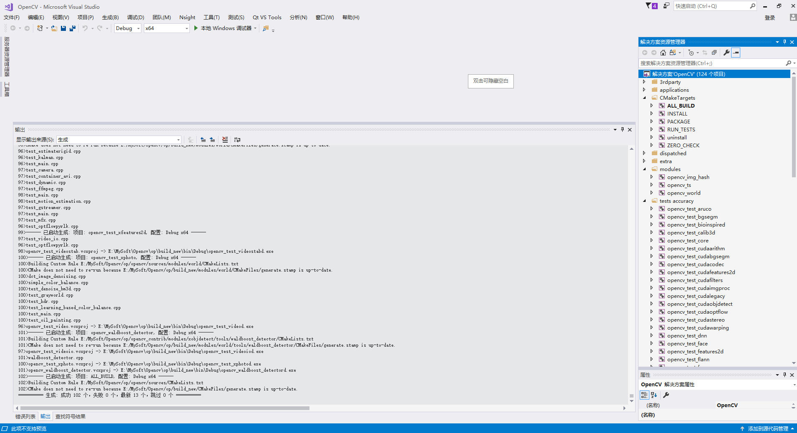This screenshot has width=797, height=433.
Task: Click the wrench Properties icon in Solution Explorer
Action: click(727, 53)
